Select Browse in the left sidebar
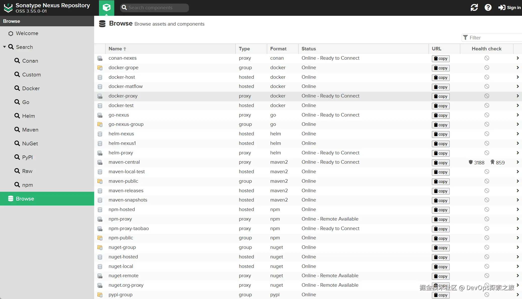The width and height of the screenshot is (522, 299). point(25,199)
